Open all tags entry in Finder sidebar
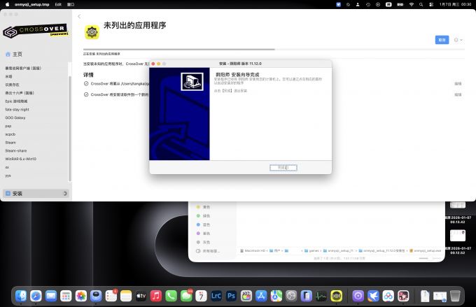Viewport: 476px width, 307px height. click(x=208, y=251)
